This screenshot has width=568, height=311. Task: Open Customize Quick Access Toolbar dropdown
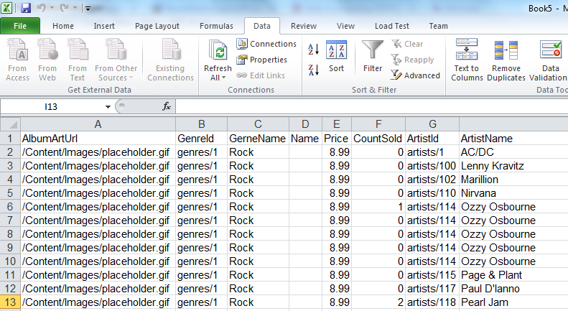88,9
